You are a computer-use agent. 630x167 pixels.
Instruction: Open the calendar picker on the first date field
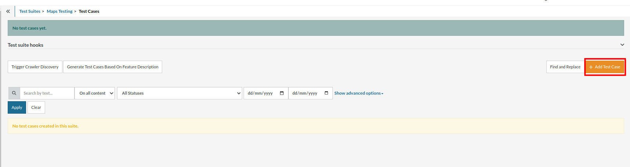pos(282,93)
